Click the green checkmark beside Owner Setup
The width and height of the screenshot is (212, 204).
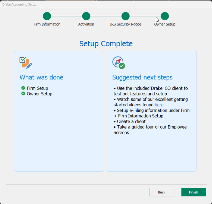23,94
